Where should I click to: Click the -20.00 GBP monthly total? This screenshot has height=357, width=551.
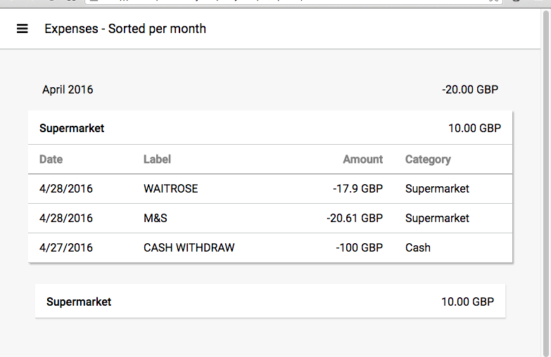click(x=470, y=89)
